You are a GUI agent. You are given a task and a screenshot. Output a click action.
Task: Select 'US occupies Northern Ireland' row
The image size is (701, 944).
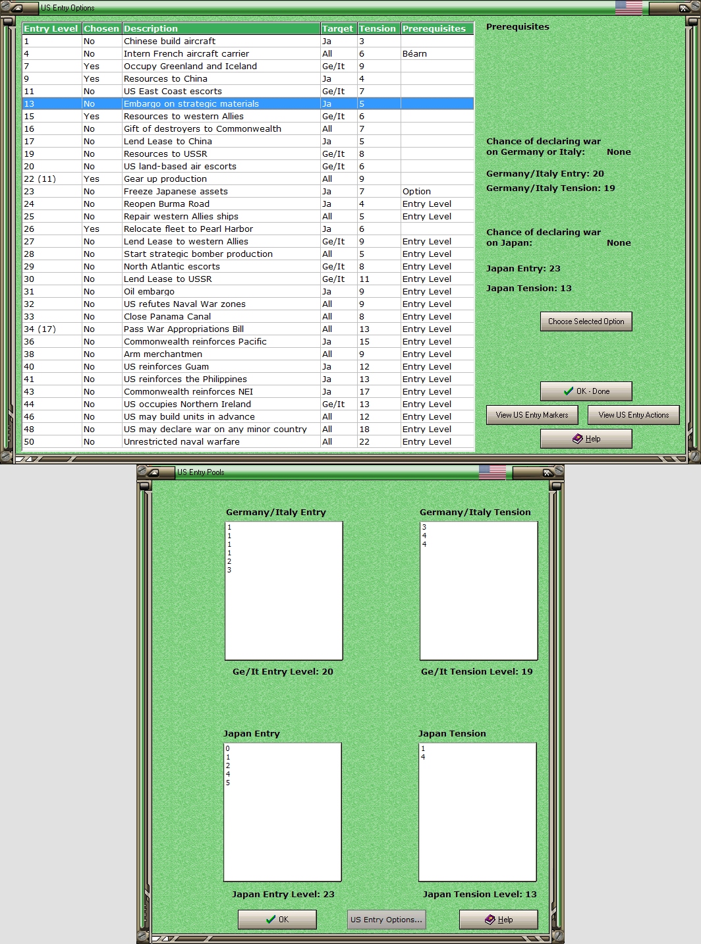[248, 404]
